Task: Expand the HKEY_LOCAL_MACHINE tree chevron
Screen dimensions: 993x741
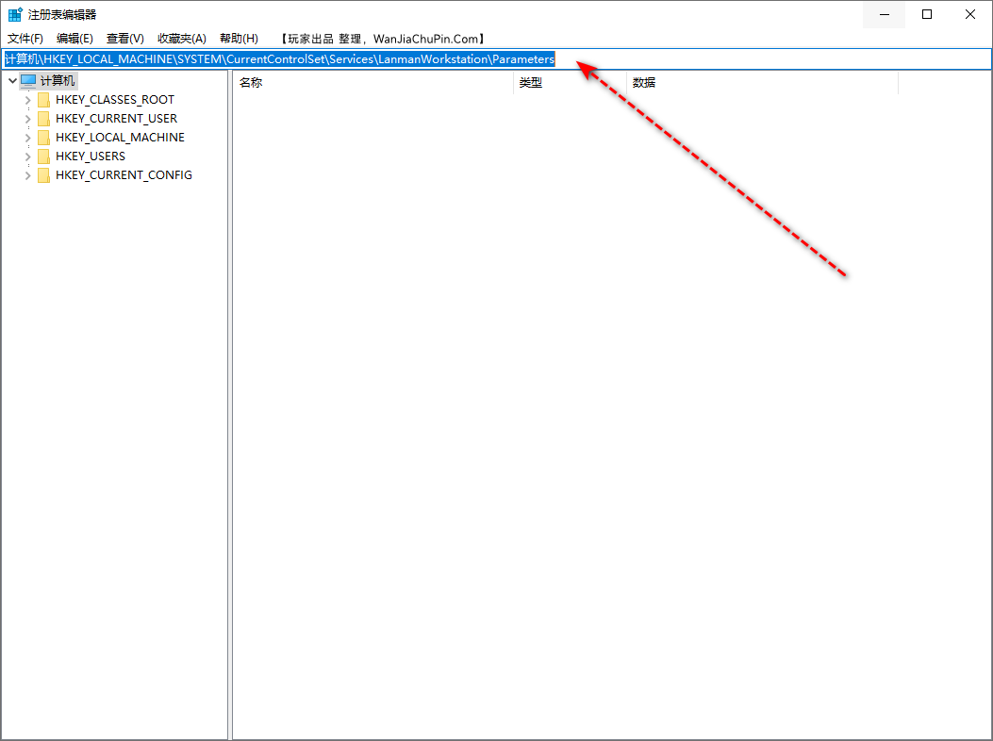Action: (27, 137)
